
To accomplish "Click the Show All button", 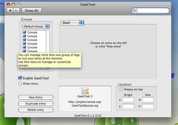I will (32, 11).
